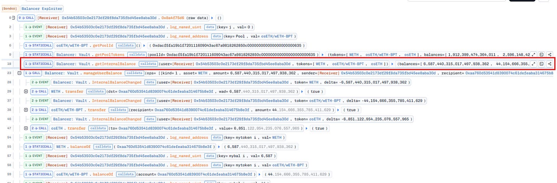Click the 1 → EVENT badge on the log_named_uint key j row
Viewport: 557px width, 183px height.
(x=34, y=27)
